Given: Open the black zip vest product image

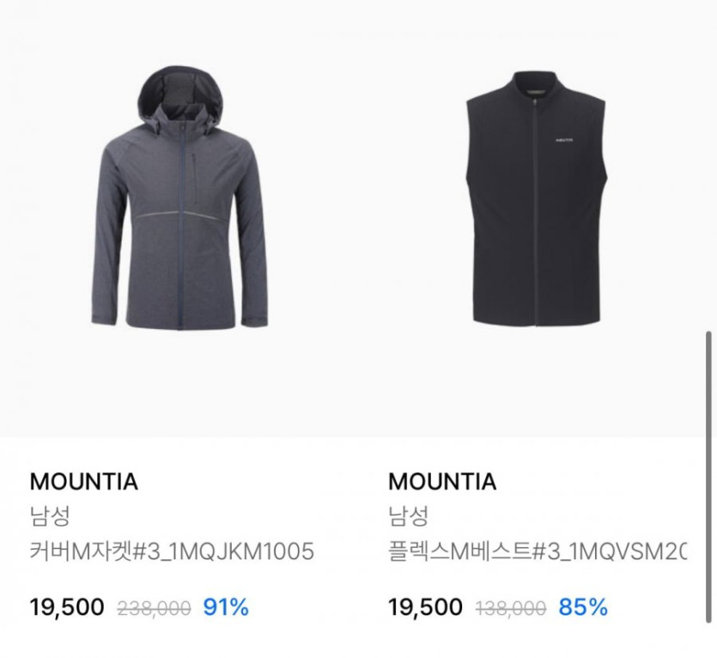Looking at the screenshot, I should coord(536,199).
